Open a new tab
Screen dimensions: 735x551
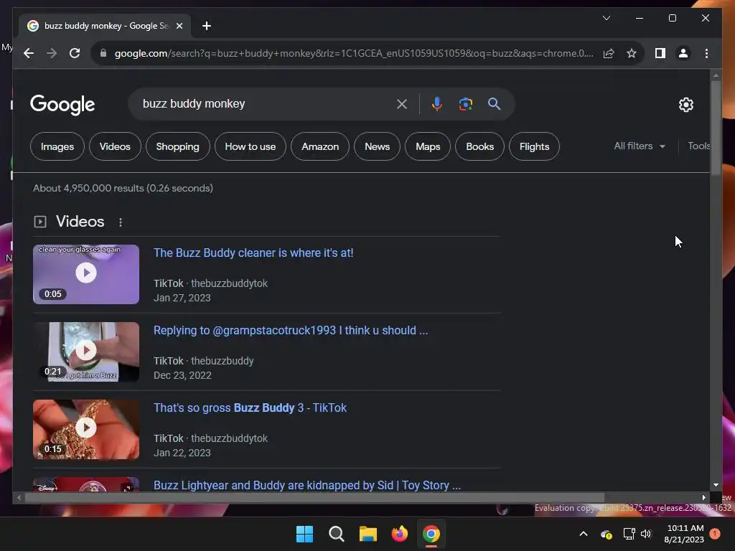coord(207,26)
